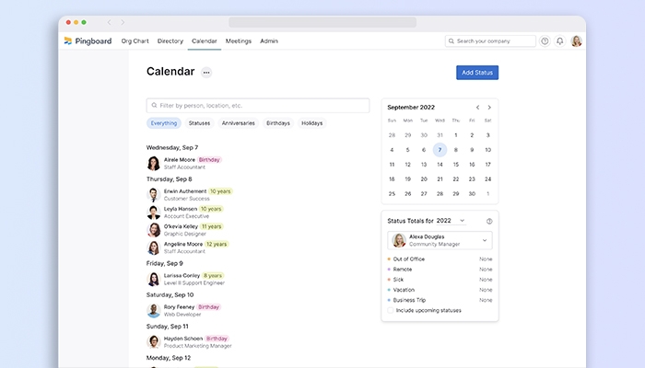645x368 pixels.
Task: Click Erwin Authement's avatar
Action: [x=154, y=195]
